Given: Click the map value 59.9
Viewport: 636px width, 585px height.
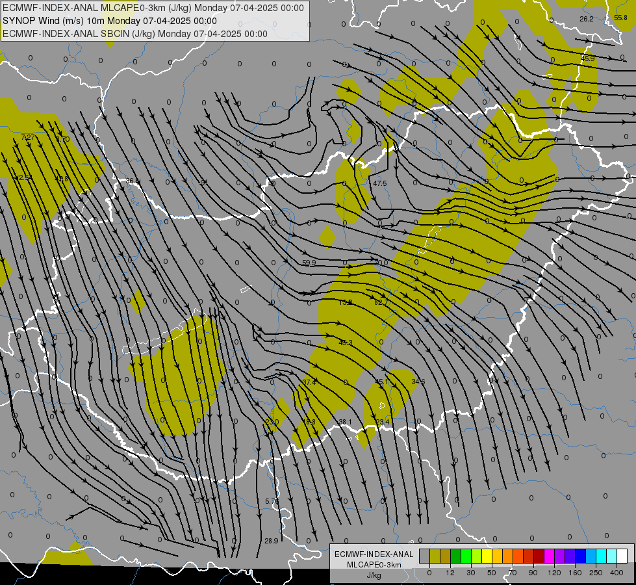Looking at the screenshot, I should (309, 263).
